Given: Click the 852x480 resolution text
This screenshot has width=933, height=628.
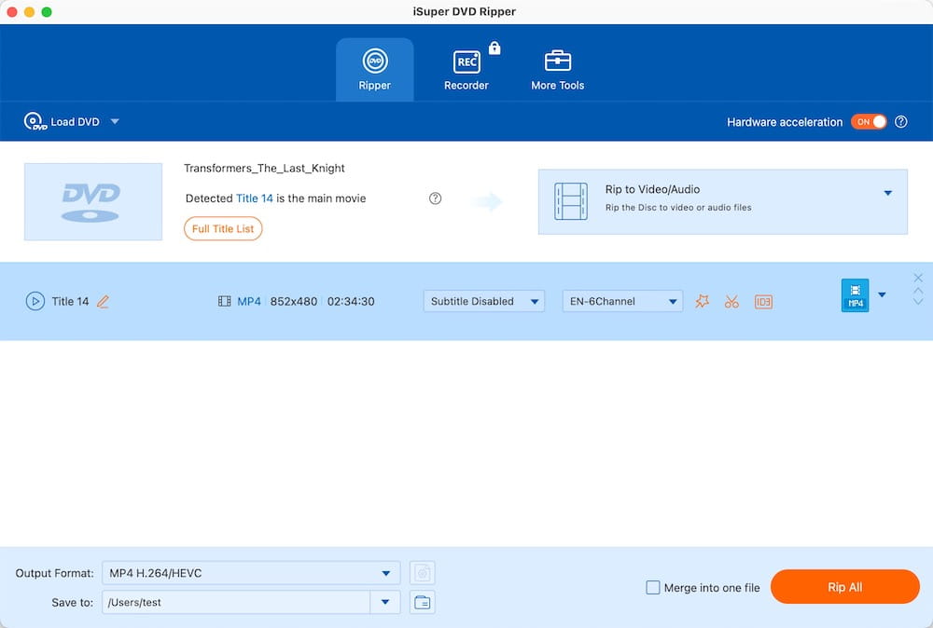Looking at the screenshot, I should point(294,301).
